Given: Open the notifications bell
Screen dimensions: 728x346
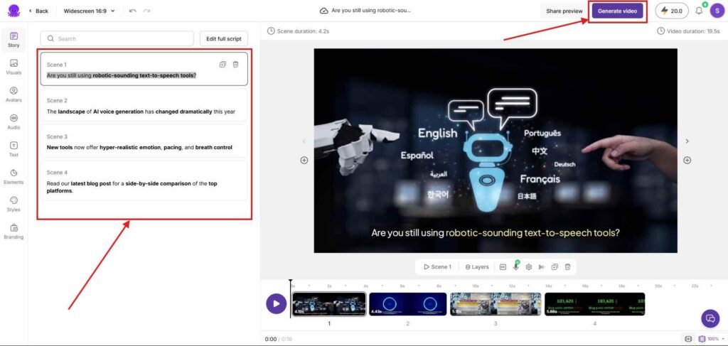Looking at the screenshot, I should [699, 11].
